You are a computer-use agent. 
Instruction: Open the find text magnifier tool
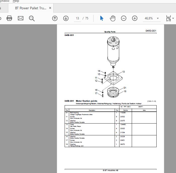point(32,18)
